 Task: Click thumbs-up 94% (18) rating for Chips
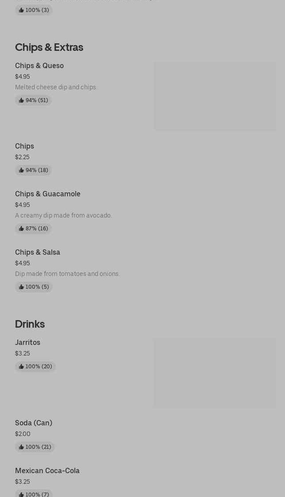(x=34, y=170)
